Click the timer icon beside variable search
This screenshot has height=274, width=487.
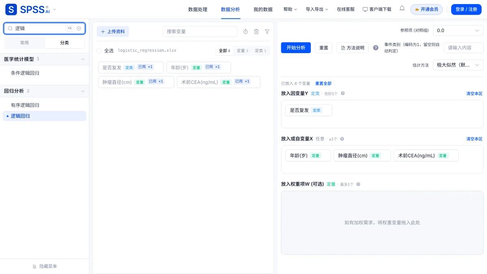[246, 32]
